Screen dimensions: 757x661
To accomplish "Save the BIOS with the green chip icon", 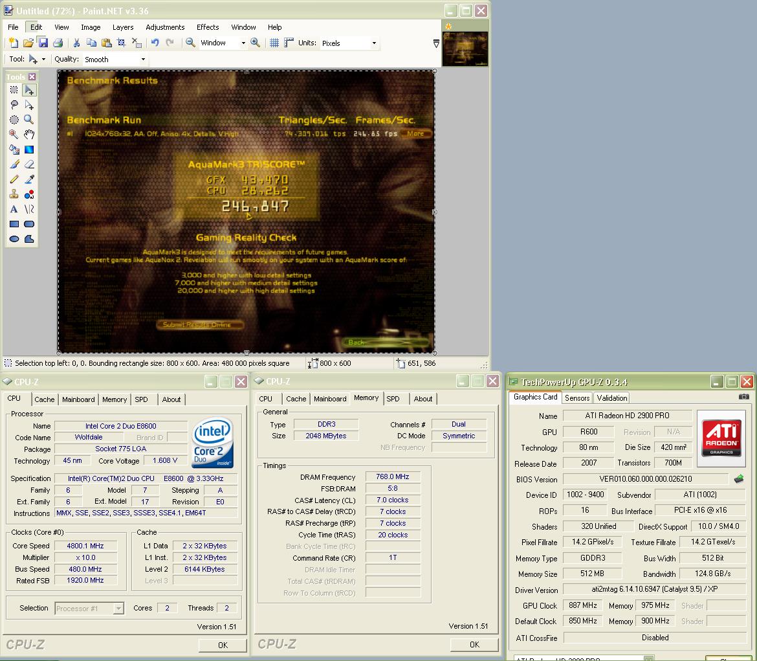I will (x=739, y=479).
